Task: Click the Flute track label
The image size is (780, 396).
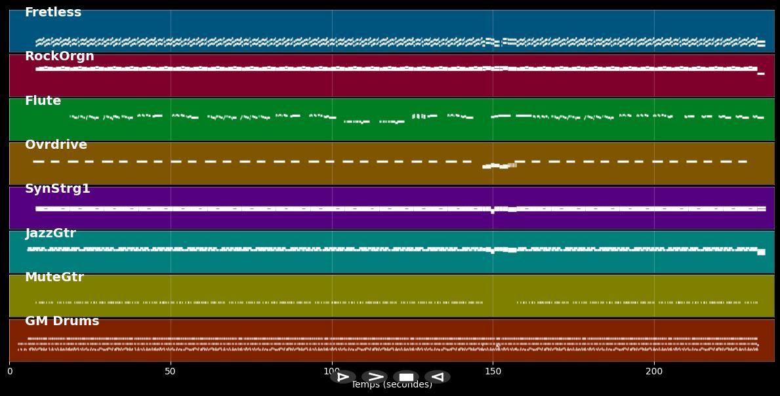Action: pos(42,100)
